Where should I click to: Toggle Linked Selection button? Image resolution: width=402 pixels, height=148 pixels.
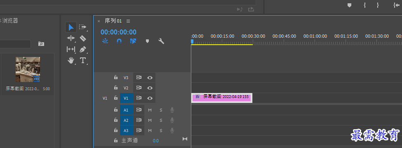click(133, 41)
